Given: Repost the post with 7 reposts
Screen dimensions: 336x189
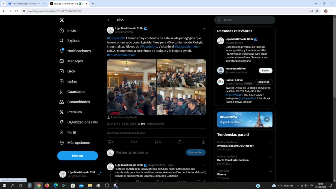Looking at the screenshot, I should (x=133, y=142).
